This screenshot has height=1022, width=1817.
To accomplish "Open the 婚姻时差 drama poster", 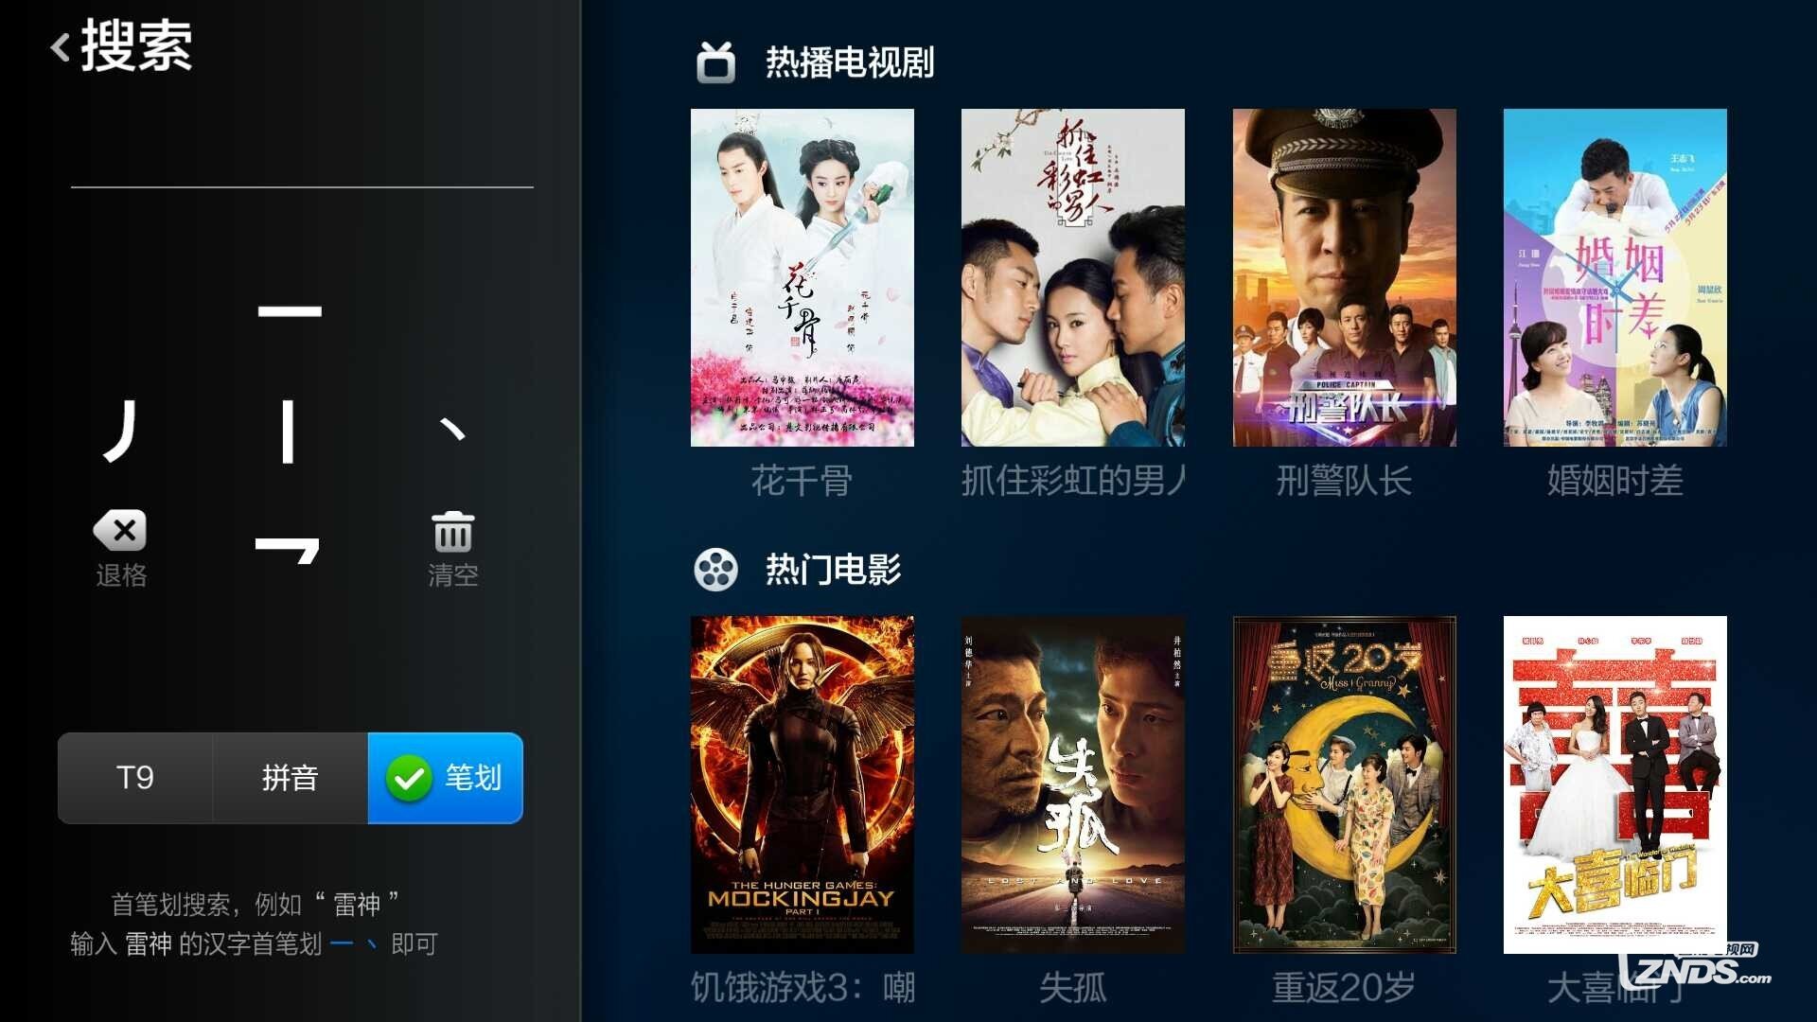I will pyautogui.click(x=1614, y=277).
